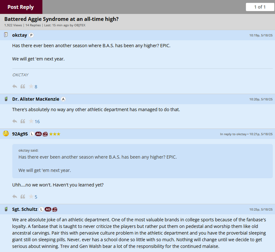Screen dimensions: 275x252
Task: Click the thread title 'Battered Aggie Syndrome'
Action: 61,19
